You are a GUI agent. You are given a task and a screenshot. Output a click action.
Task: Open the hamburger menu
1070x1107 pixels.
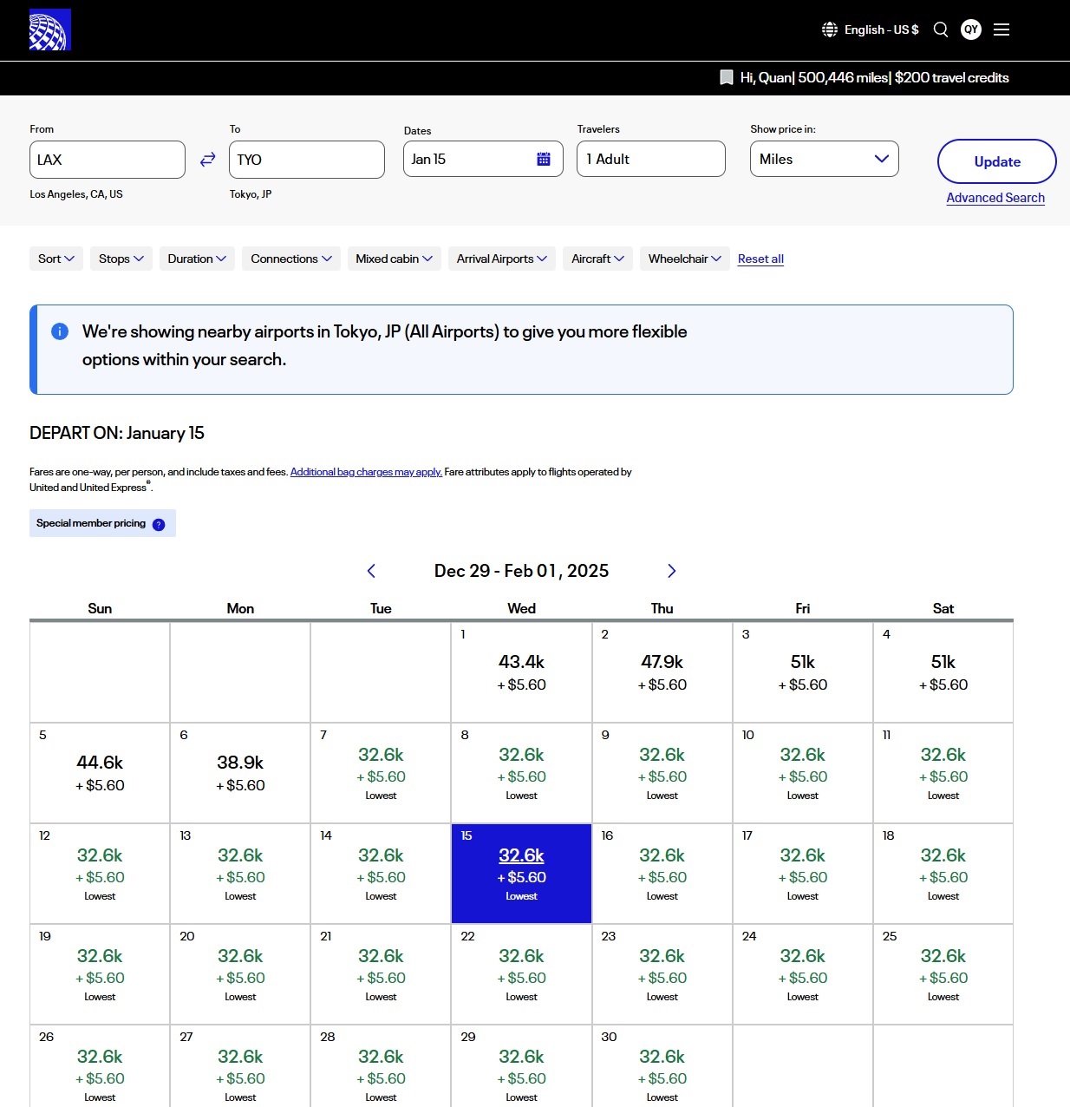[x=1001, y=29]
